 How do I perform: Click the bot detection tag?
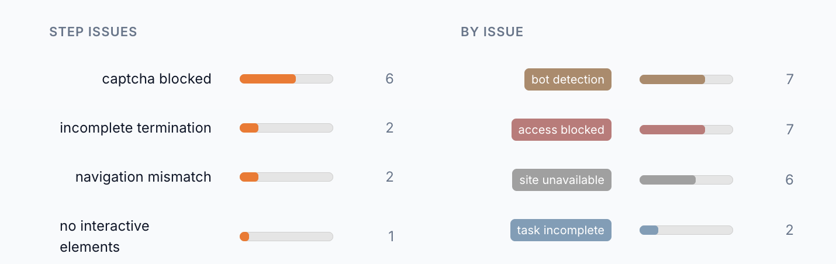click(568, 79)
